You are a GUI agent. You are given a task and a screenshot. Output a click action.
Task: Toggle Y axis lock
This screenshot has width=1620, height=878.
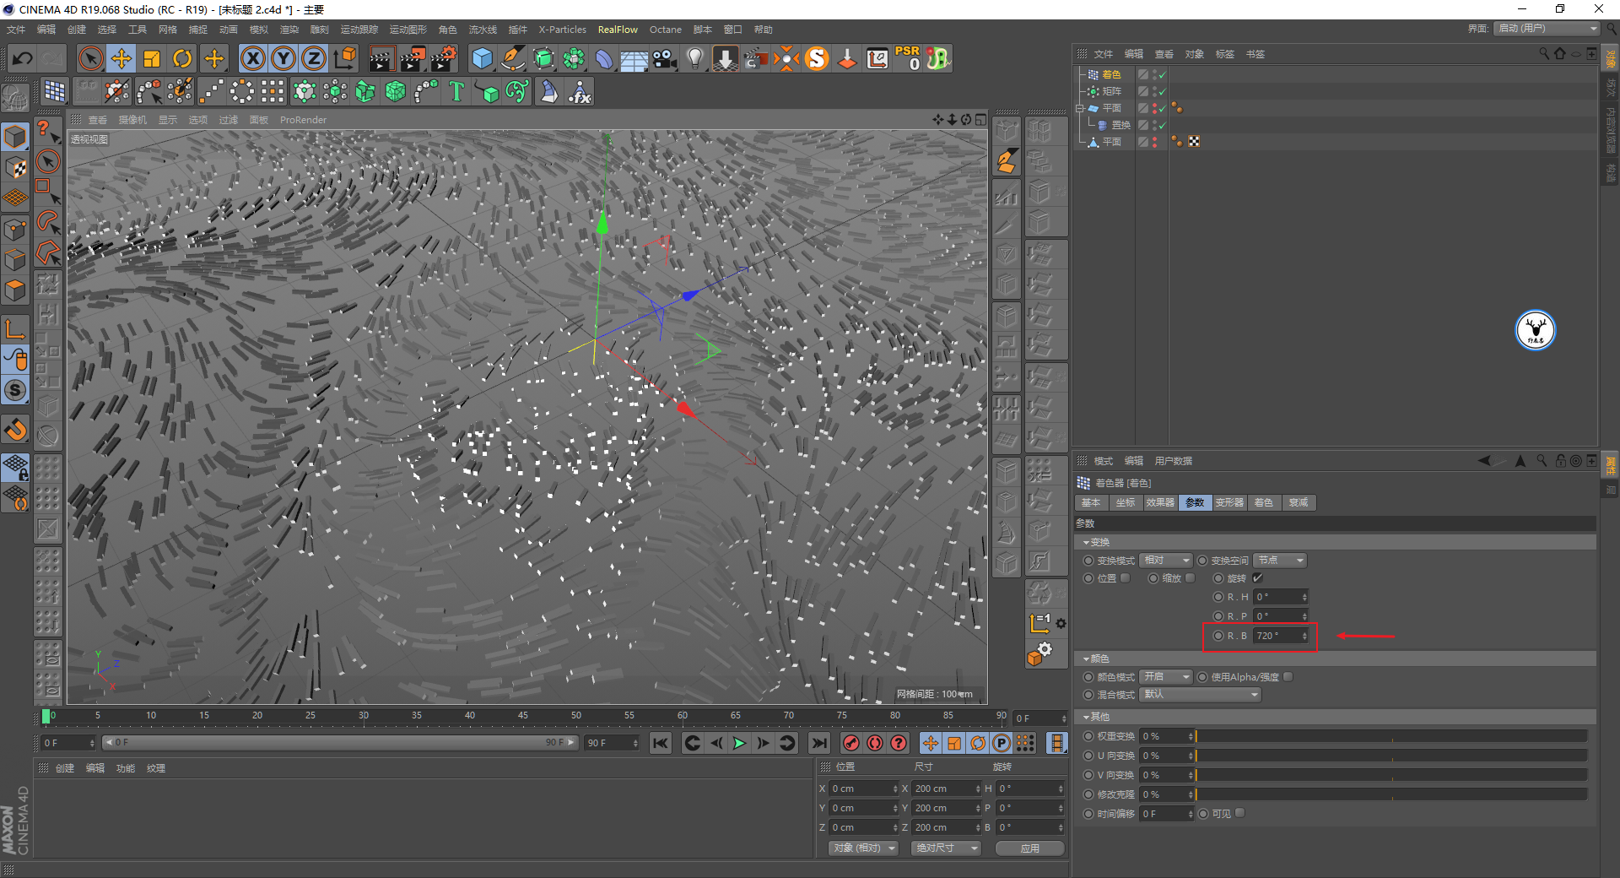(x=283, y=58)
